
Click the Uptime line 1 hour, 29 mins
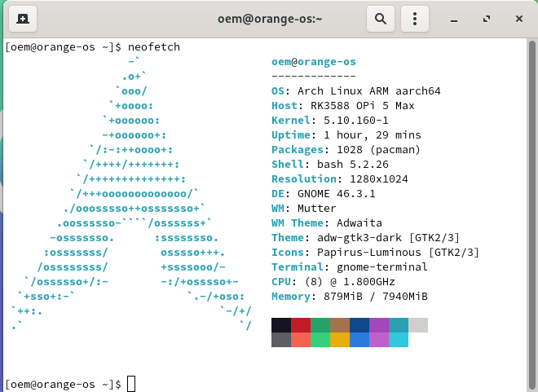[x=346, y=135]
